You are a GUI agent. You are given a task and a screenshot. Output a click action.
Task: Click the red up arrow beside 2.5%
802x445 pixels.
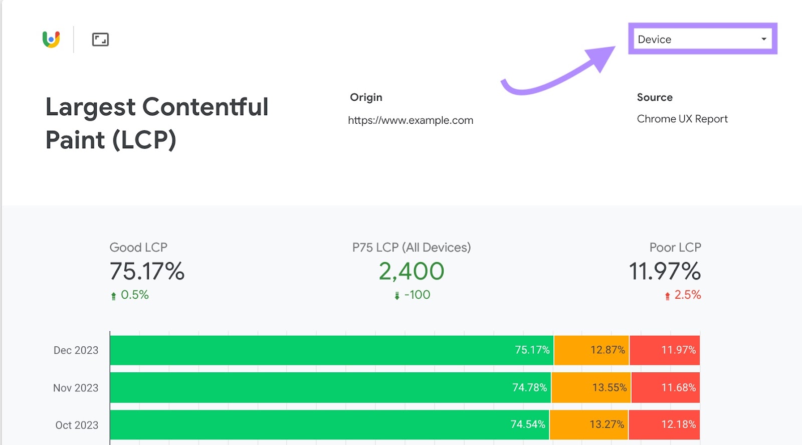(x=668, y=296)
